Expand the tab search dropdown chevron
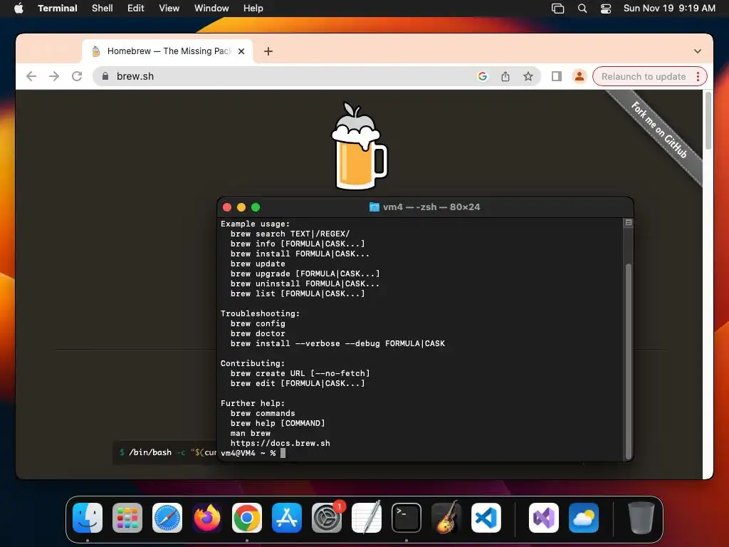The height and width of the screenshot is (547, 729). 698,51
